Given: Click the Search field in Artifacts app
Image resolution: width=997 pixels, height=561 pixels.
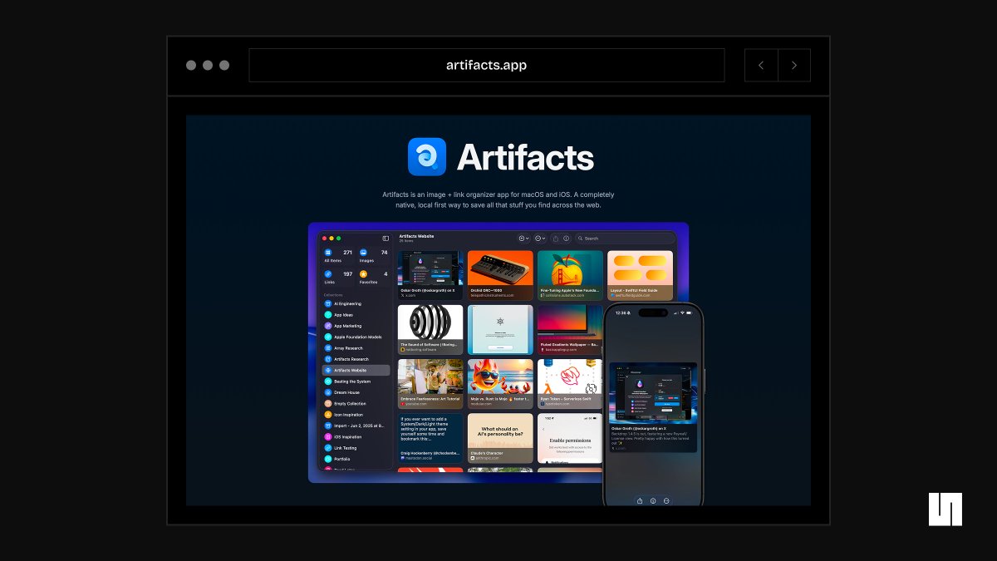Looking at the screenshot, I should 624,239.
